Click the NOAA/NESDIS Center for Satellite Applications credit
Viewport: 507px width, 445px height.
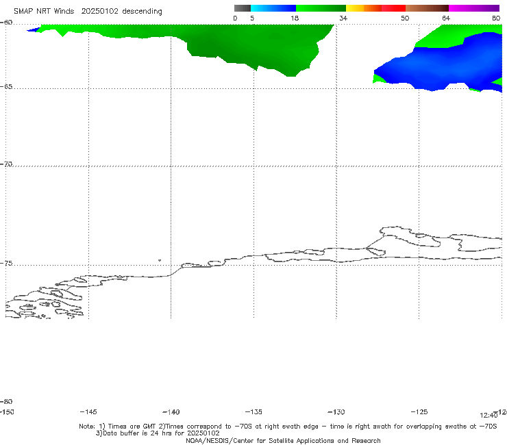(283, 441)
